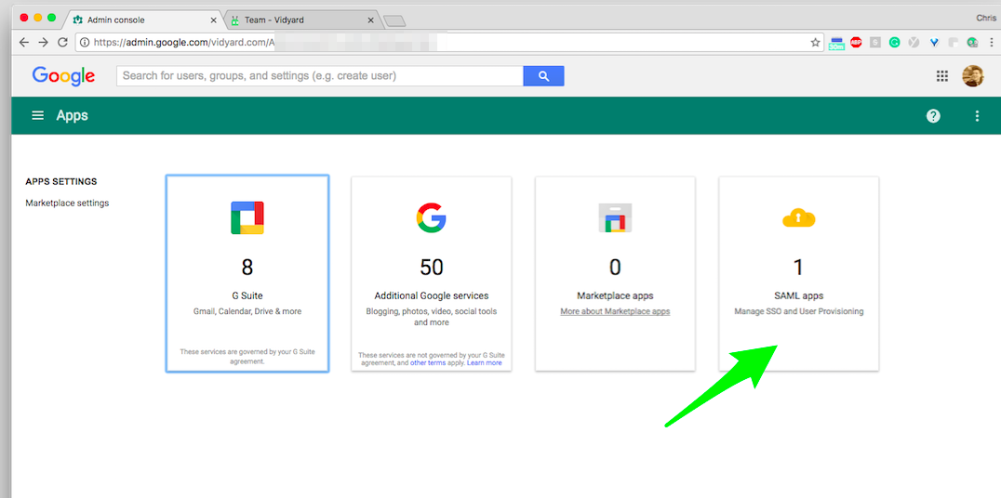Click the browser back arrow
This screenshot has width=1001, height=498.
tap(23, 42)
